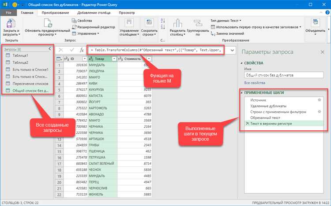Close the Параметры запроса pane
This screenshot has width=331, height=206.
point(322,52)
